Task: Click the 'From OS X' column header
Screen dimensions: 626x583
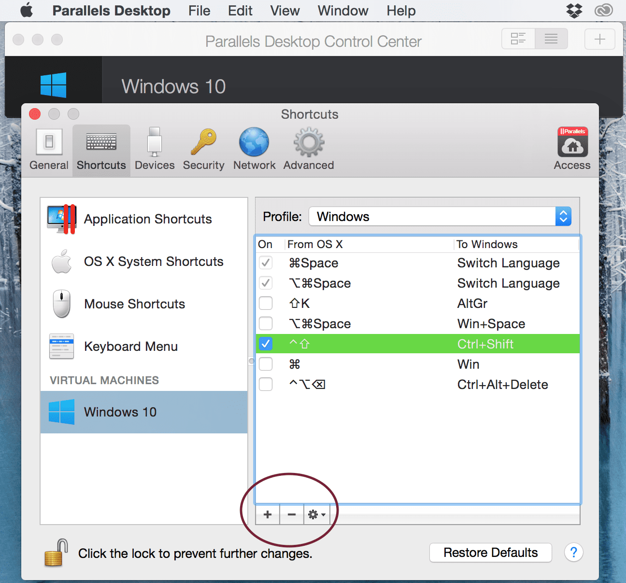Action: pos(315,244)
